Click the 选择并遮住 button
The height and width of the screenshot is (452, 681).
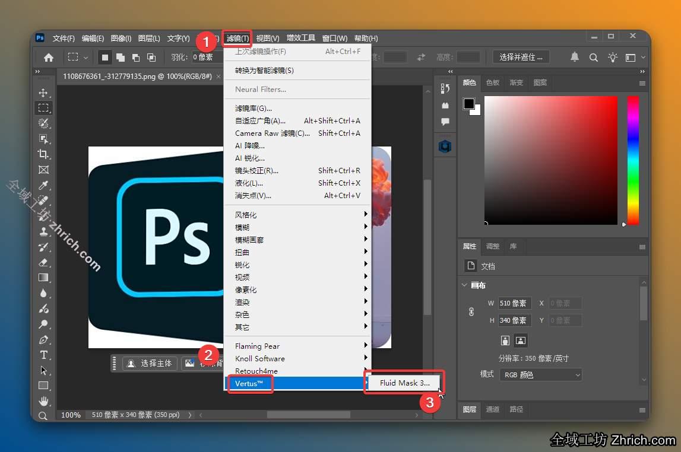click(x=521, y=58)
